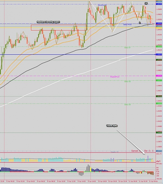
Task: Click the yellow bar in the oscillator histogram
Action: (x=91, y=170)
